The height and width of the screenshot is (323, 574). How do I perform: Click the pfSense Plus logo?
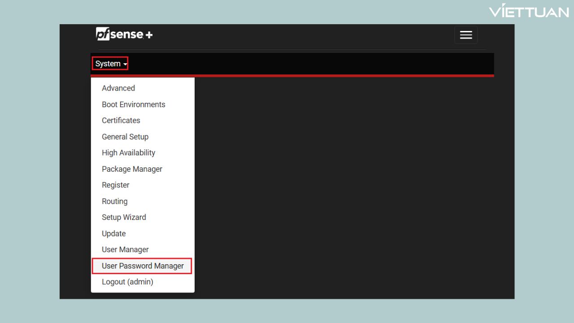tap(123, 34)
